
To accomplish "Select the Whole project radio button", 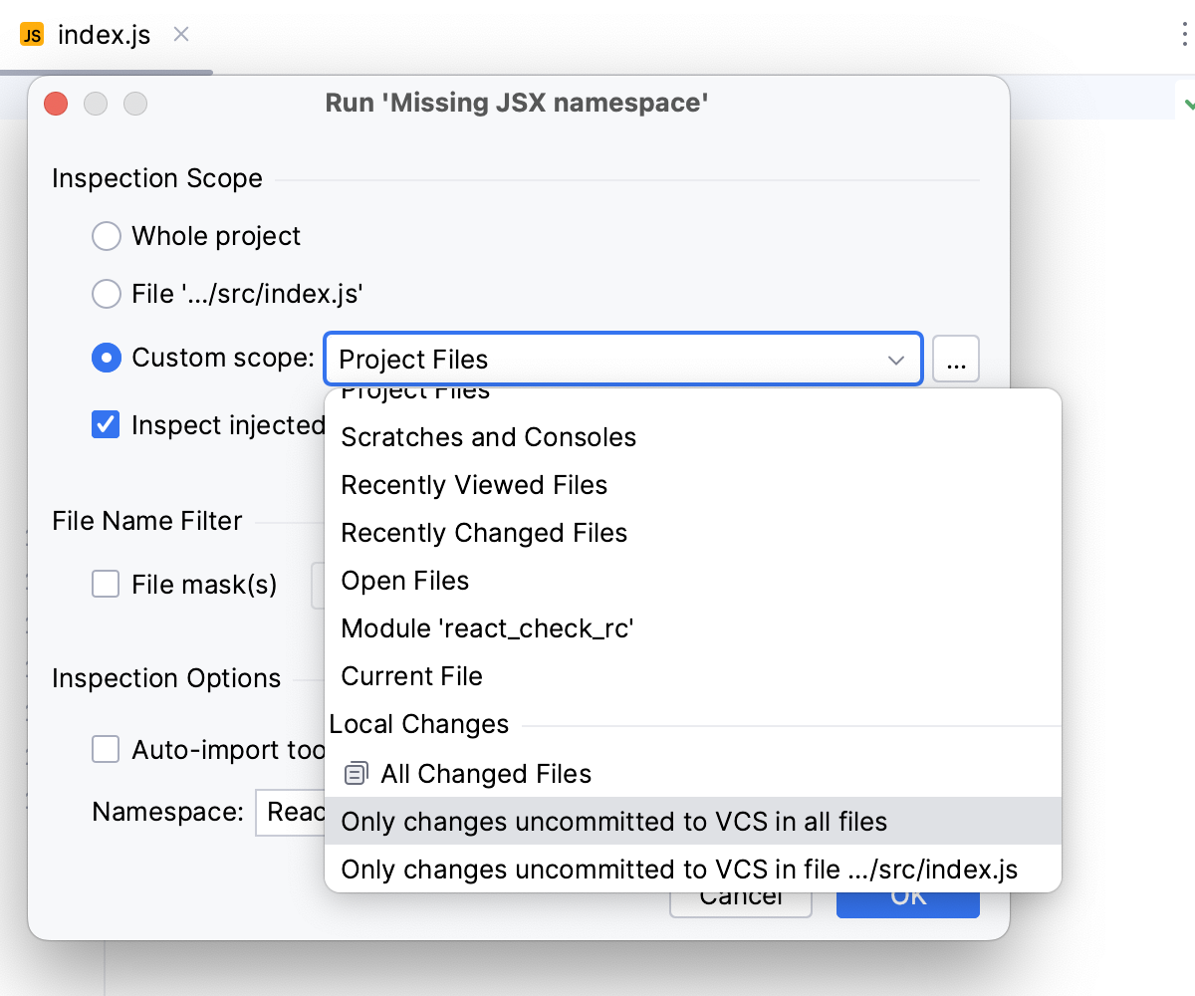I will point(107,237).
